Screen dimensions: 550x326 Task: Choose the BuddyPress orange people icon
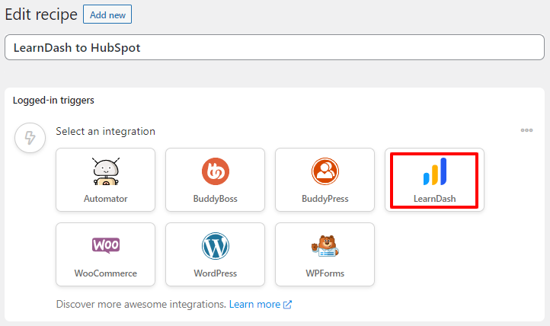click(325, 171)
